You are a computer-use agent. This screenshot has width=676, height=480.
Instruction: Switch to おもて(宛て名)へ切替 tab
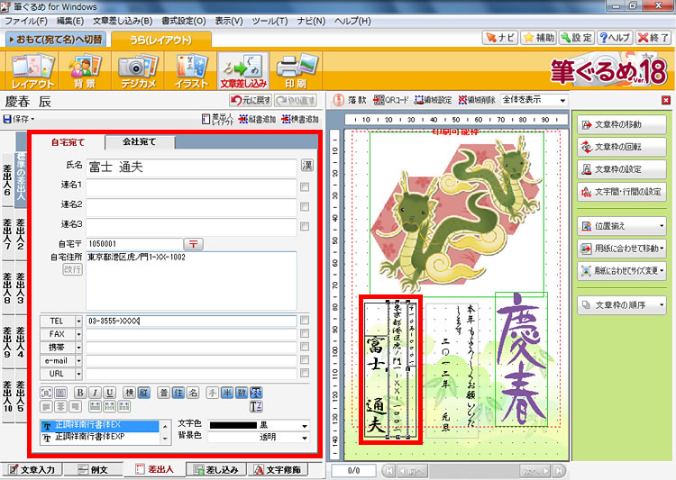[56, 40]
